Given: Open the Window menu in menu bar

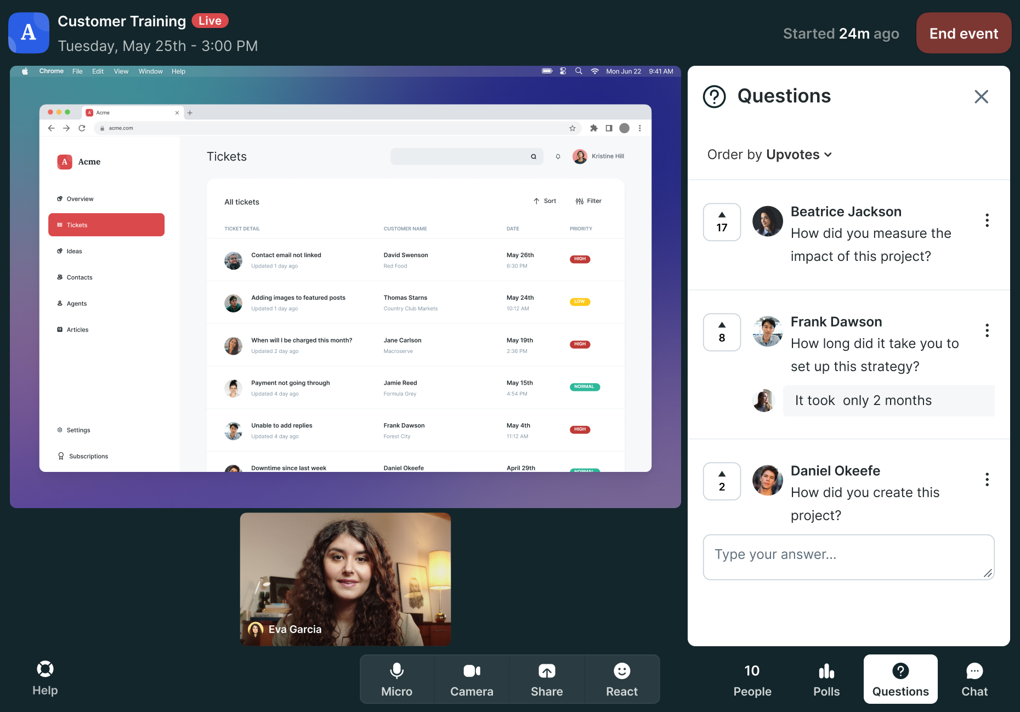Looking at the screenshot, I should pyautogui.click(x=150, y=71).
